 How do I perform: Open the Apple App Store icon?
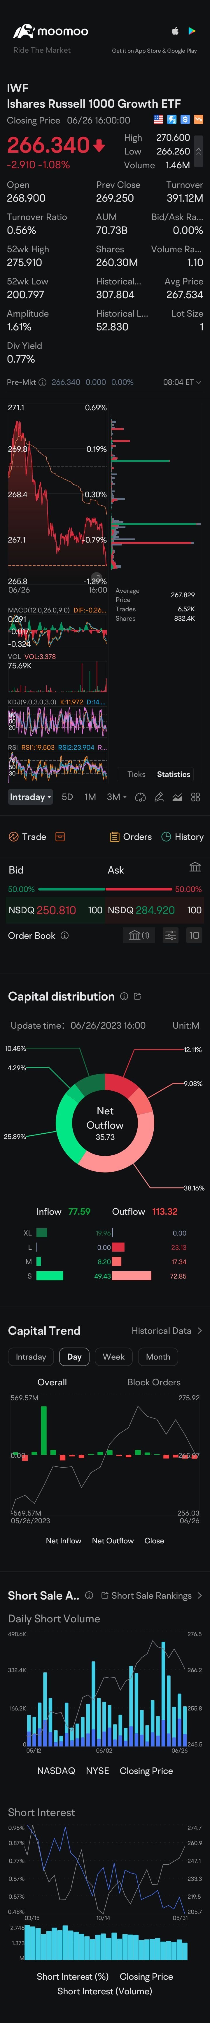[x=175, y=31]
